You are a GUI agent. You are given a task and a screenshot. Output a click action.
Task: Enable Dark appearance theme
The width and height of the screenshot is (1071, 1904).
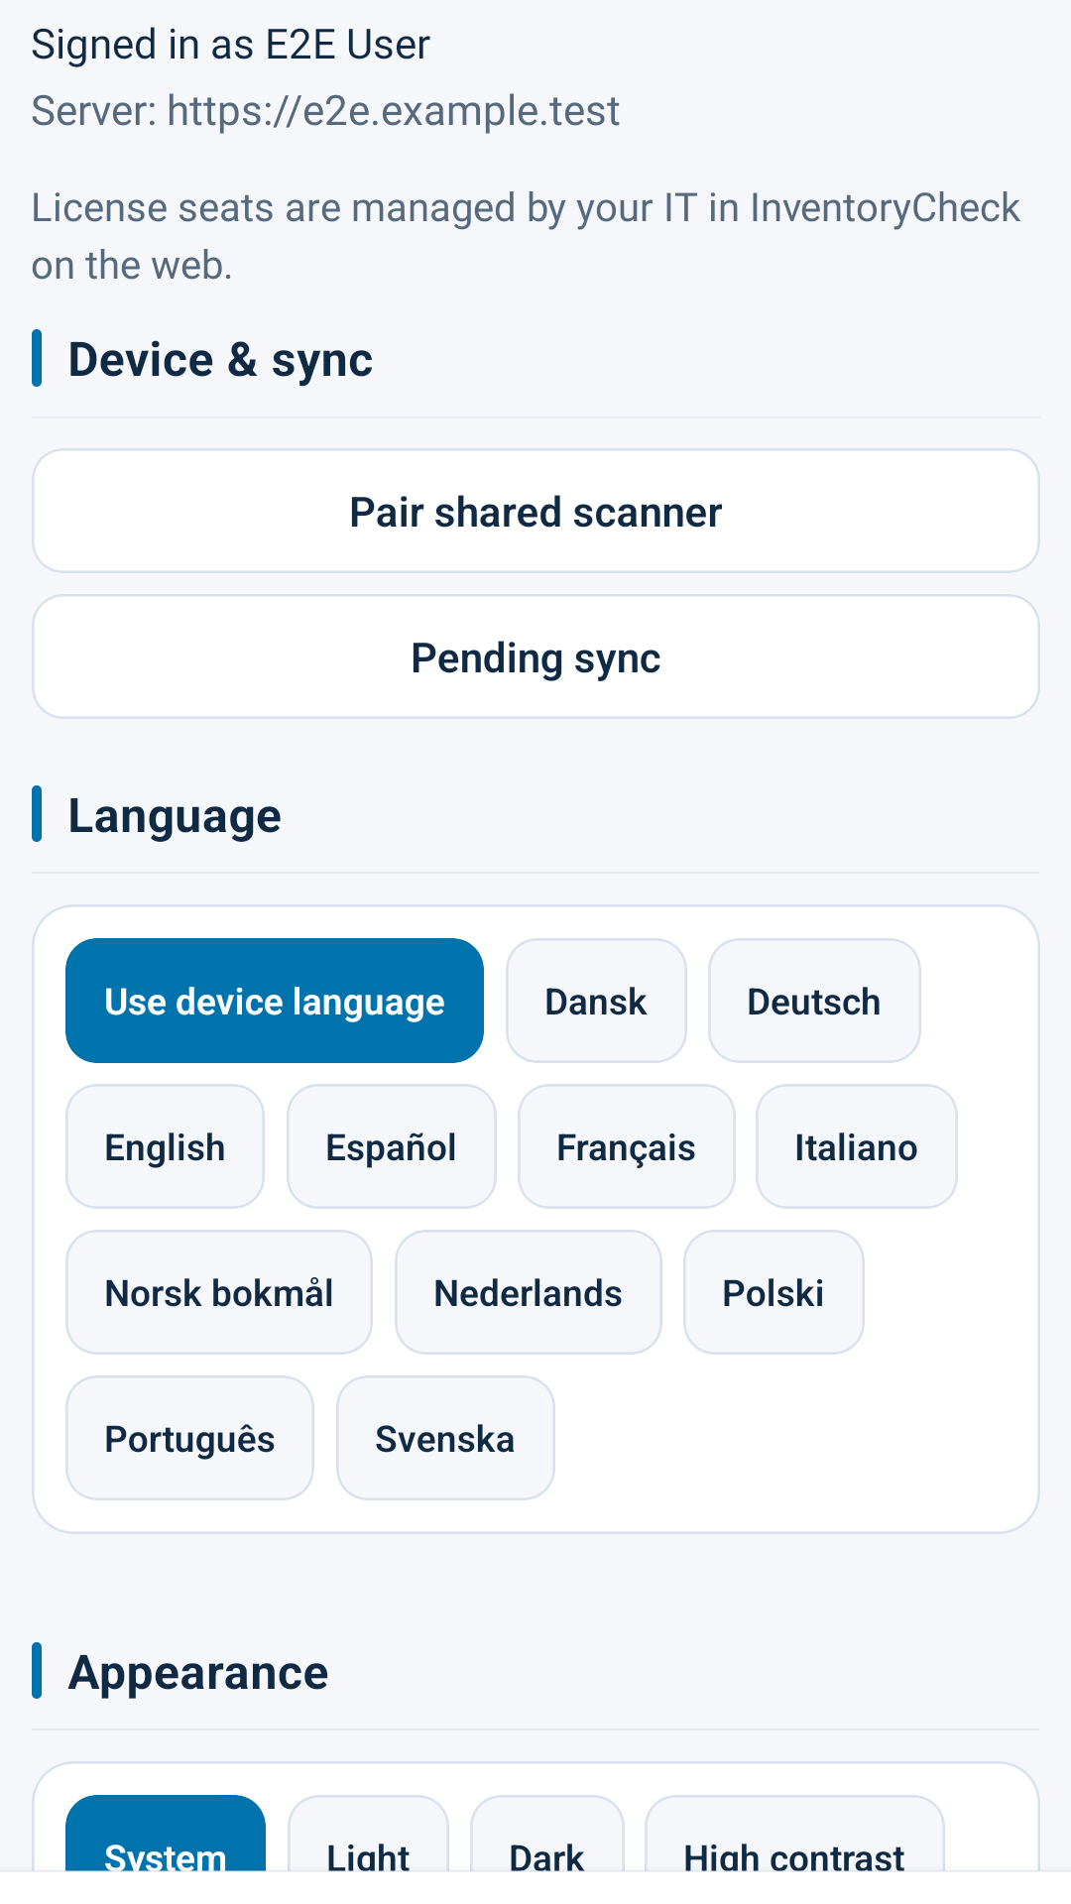tap(546, 1835)
